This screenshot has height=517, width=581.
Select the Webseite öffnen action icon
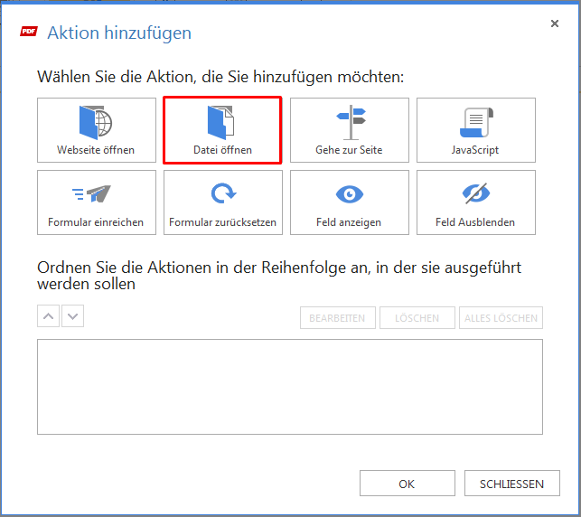click(96, 123)
